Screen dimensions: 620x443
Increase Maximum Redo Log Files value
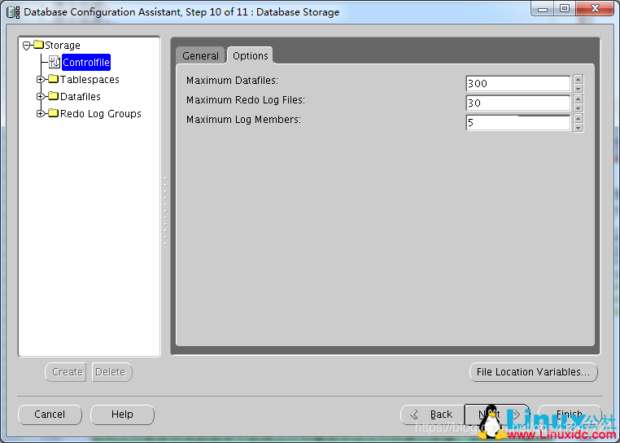[578, 99]
